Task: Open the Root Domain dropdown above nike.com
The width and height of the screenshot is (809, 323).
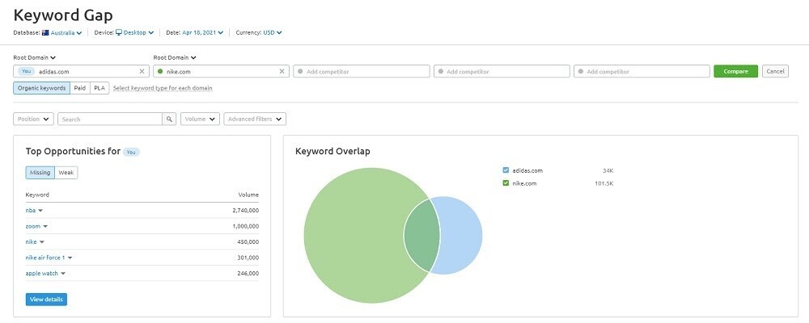Action: tap(175, 57)
